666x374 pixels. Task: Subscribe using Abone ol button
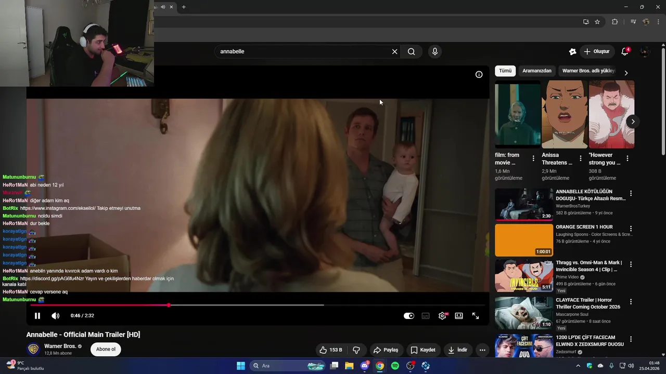(x=106, y=349)
